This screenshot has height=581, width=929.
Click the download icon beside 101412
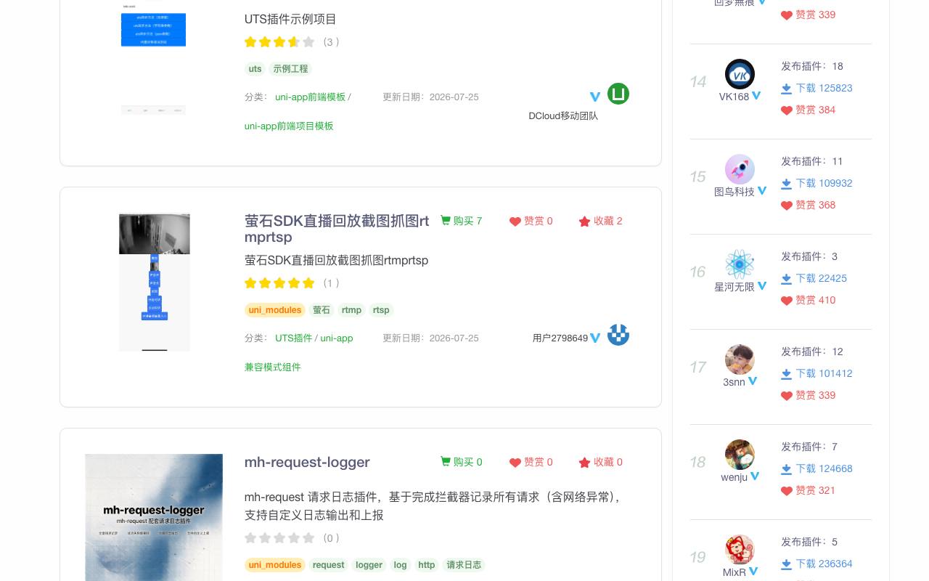pos(786,374)
